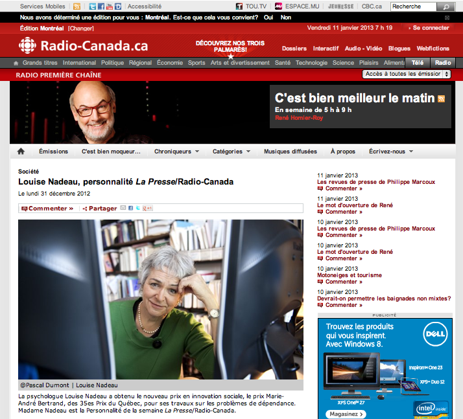This screenshot has height=419, width=463.
Task: Click the host portrait banner image
Action: pyautogui.click(x=93, y=112)
